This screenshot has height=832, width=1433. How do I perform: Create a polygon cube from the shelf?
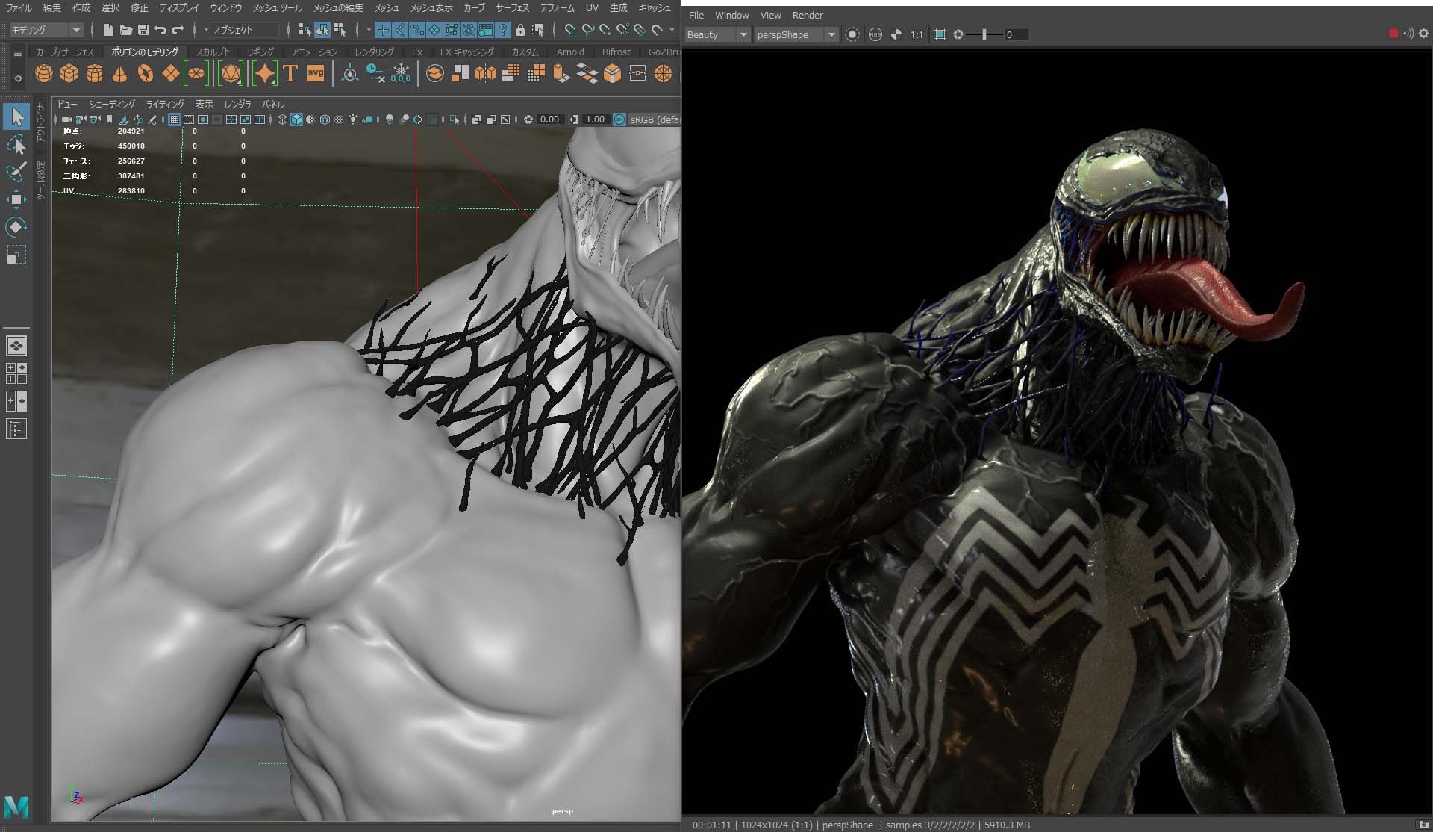click(69, 73)
